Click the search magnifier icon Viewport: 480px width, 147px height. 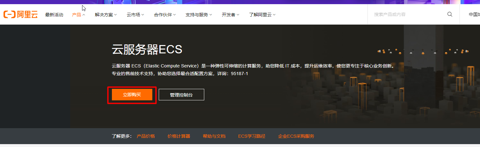coord(450,14)
